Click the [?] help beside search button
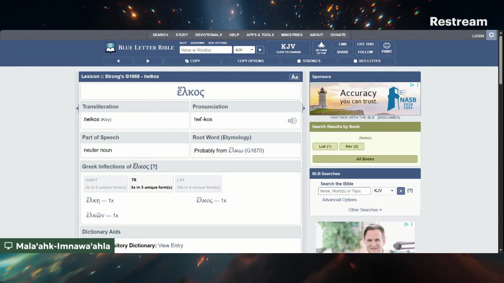 [410, 191]
